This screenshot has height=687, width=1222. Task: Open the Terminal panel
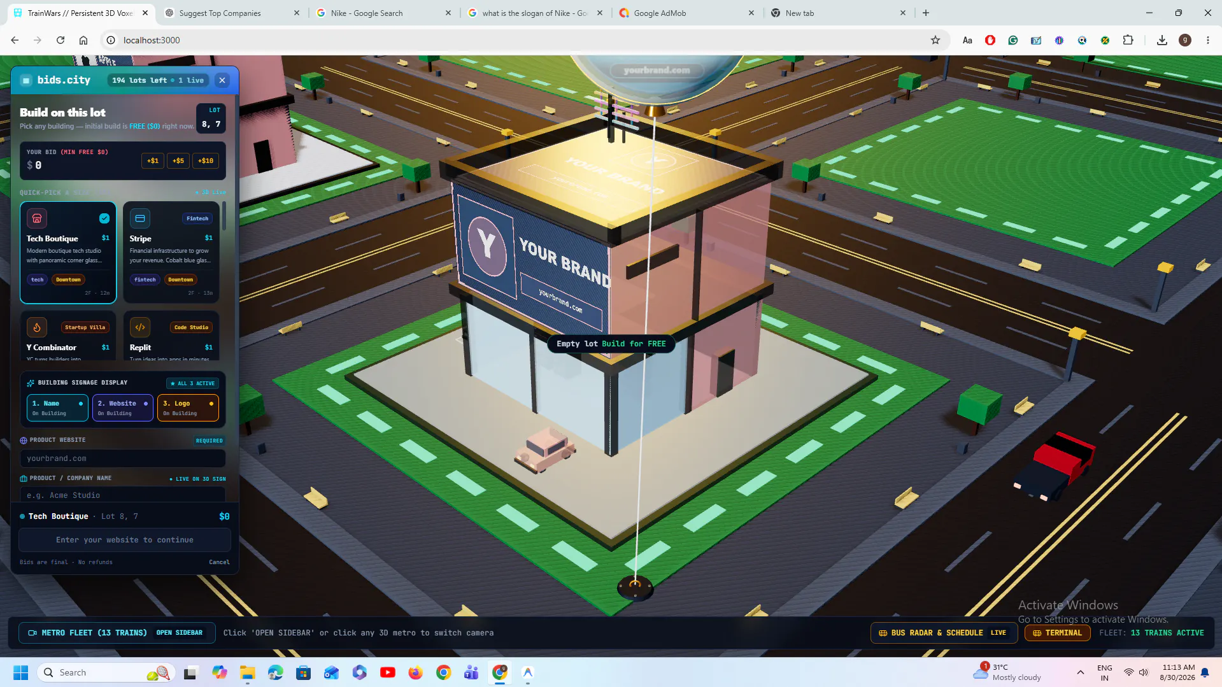1057,633
